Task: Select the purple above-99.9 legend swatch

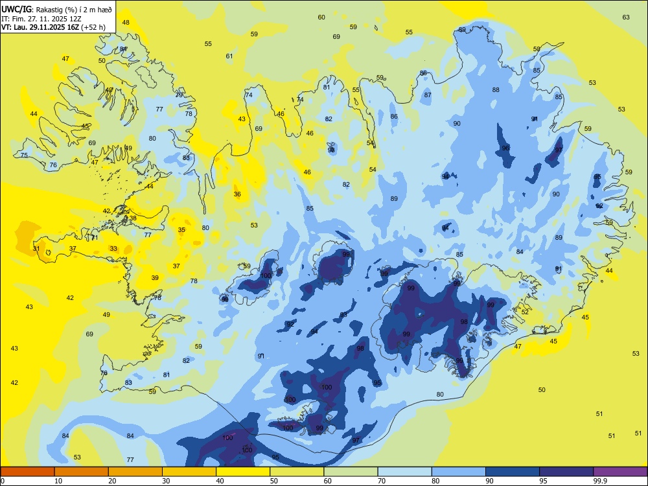Action: (x=620, y=472)
